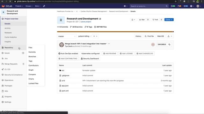This screenshot has height=114, width=204.
Task: Open the download source code dropdown
Action: 170,36
